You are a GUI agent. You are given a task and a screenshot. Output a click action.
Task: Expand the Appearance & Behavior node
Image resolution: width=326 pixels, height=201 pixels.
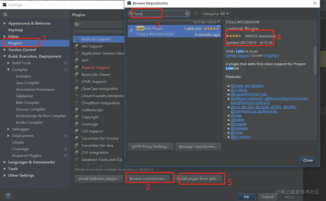coord(5,23)
